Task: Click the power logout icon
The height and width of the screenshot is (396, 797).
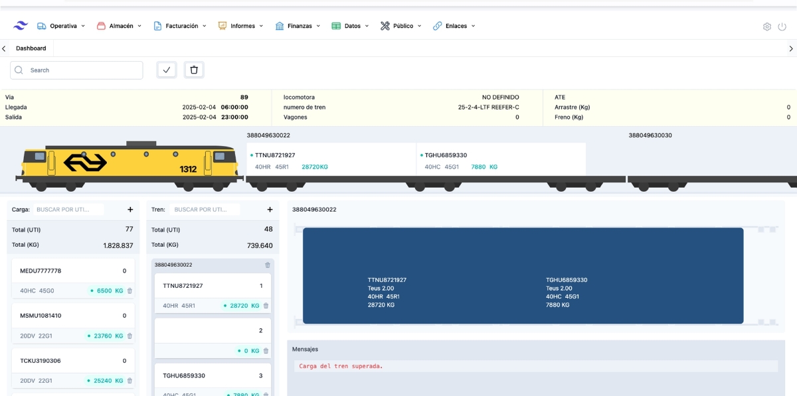Action: click(x=782, y=27)
